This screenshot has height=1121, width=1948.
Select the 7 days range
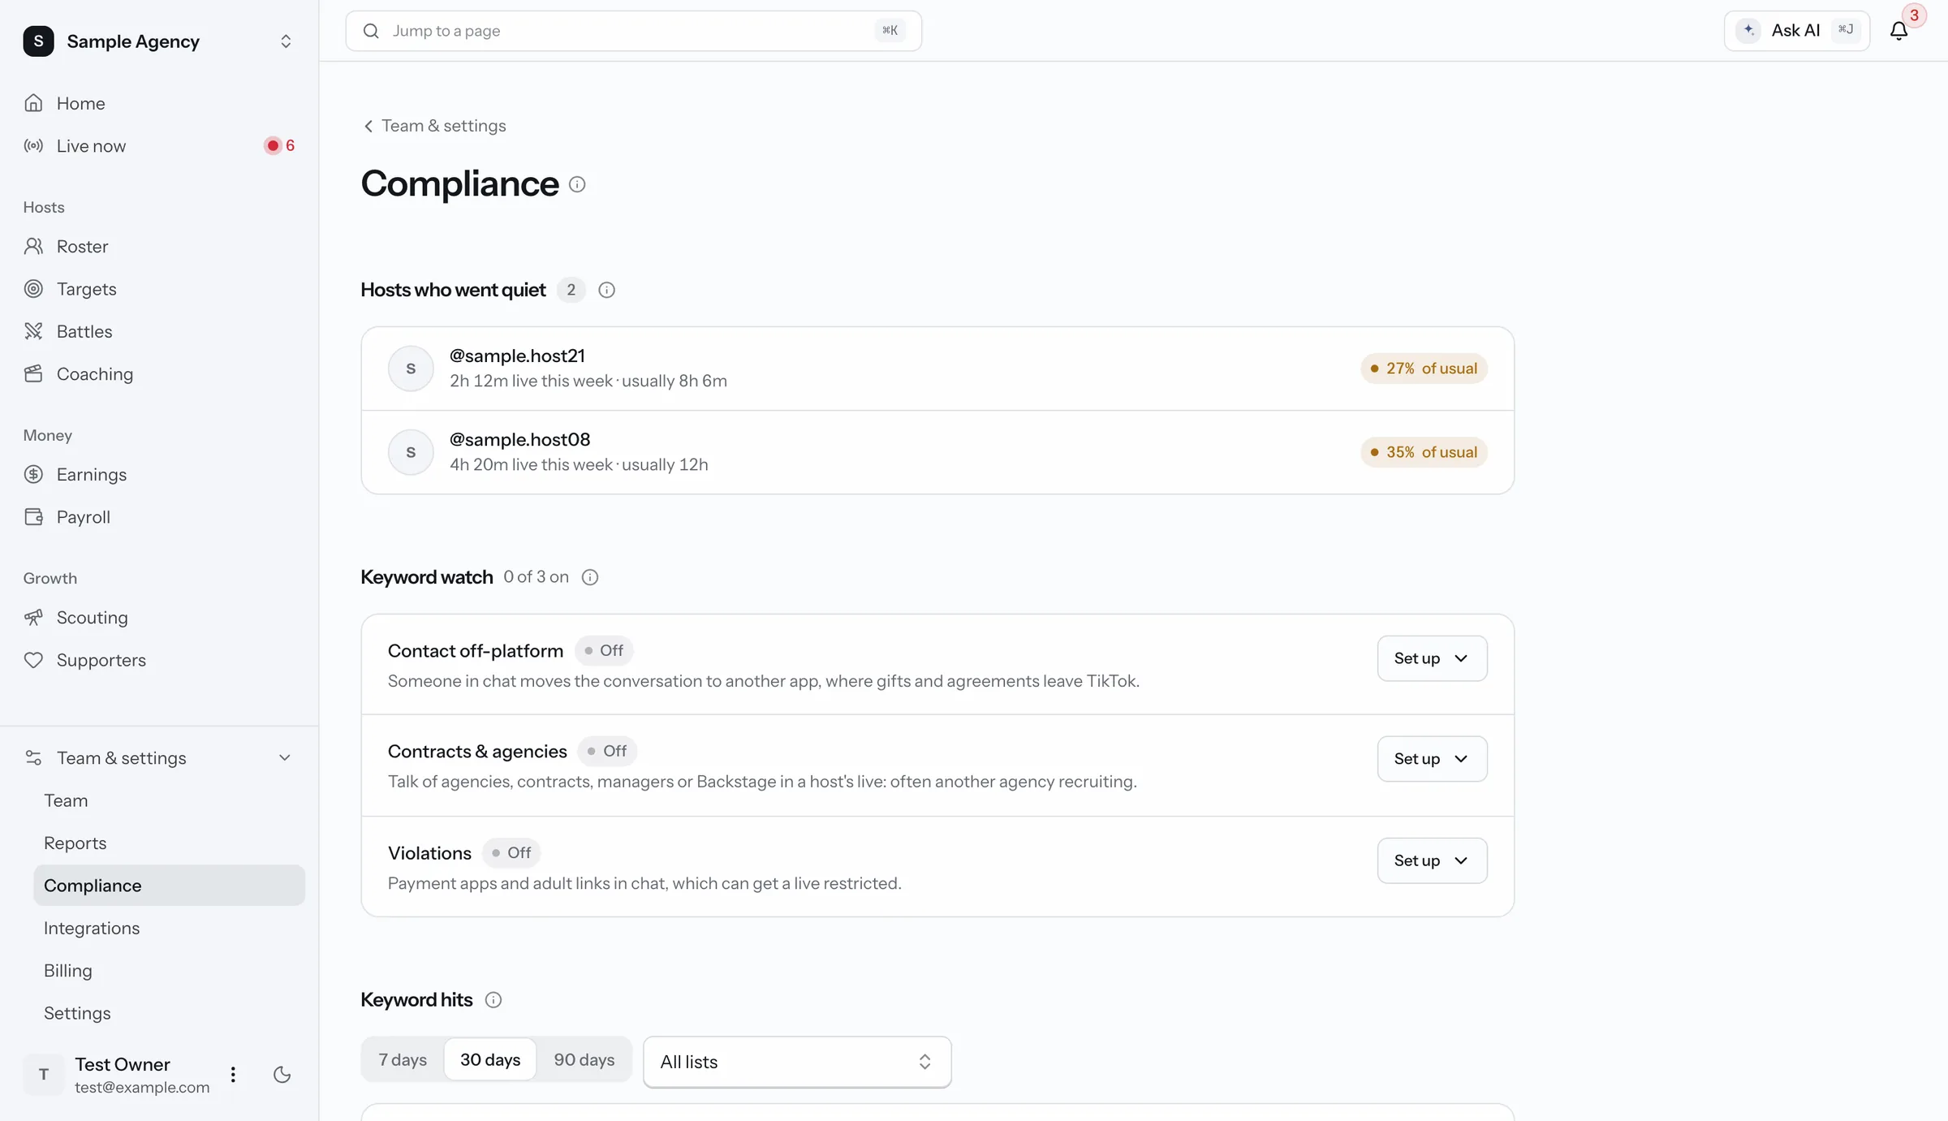point(403,1059)
